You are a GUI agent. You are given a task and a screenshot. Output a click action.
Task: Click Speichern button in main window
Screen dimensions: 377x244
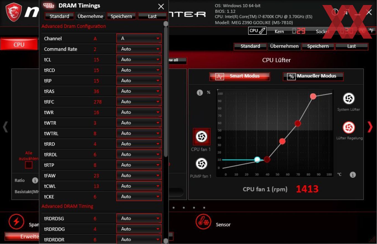[x=318, y=46]
